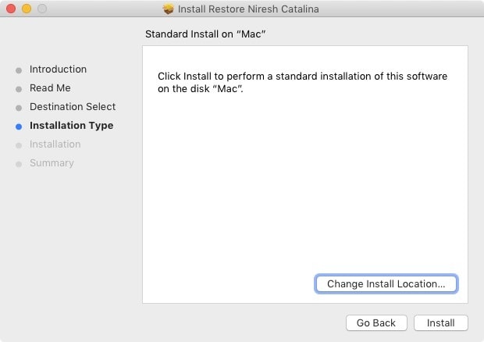Click the dimmed Summary step label
484x342 pixels.
(52, 163)
